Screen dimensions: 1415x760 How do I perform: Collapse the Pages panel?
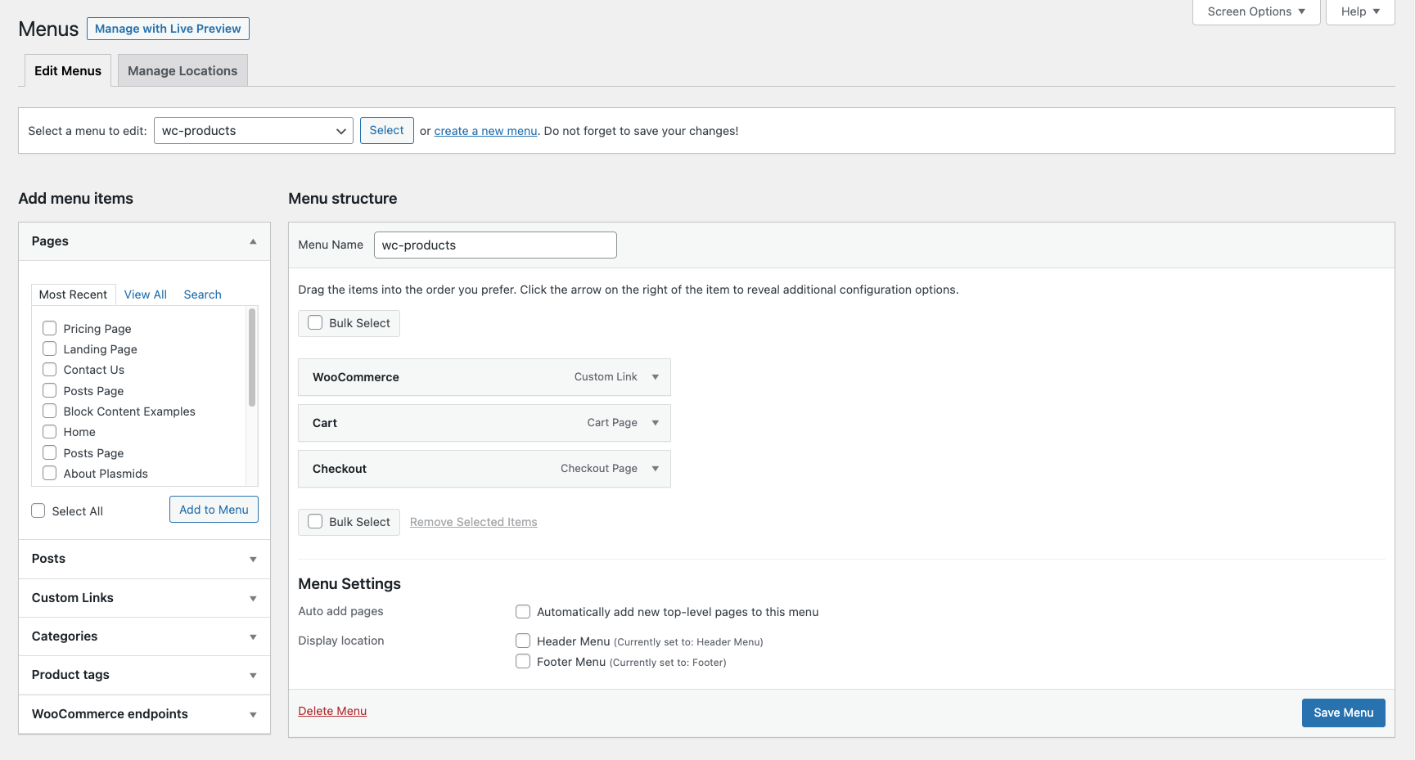click(253, 241)
